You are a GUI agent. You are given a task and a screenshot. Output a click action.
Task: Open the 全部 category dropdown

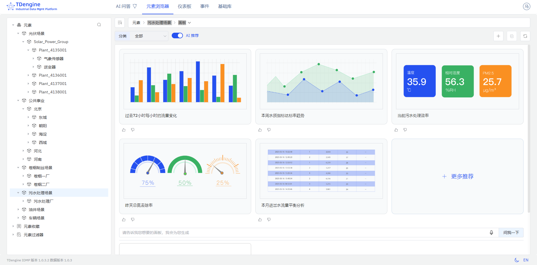tap(150, 36)
